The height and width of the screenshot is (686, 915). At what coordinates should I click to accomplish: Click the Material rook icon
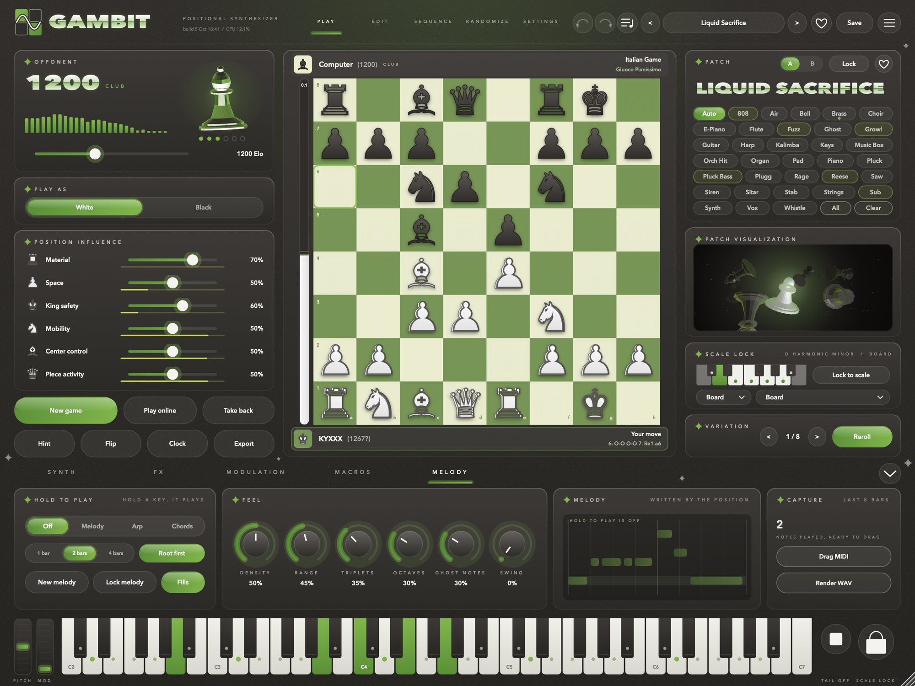(33, 259)
